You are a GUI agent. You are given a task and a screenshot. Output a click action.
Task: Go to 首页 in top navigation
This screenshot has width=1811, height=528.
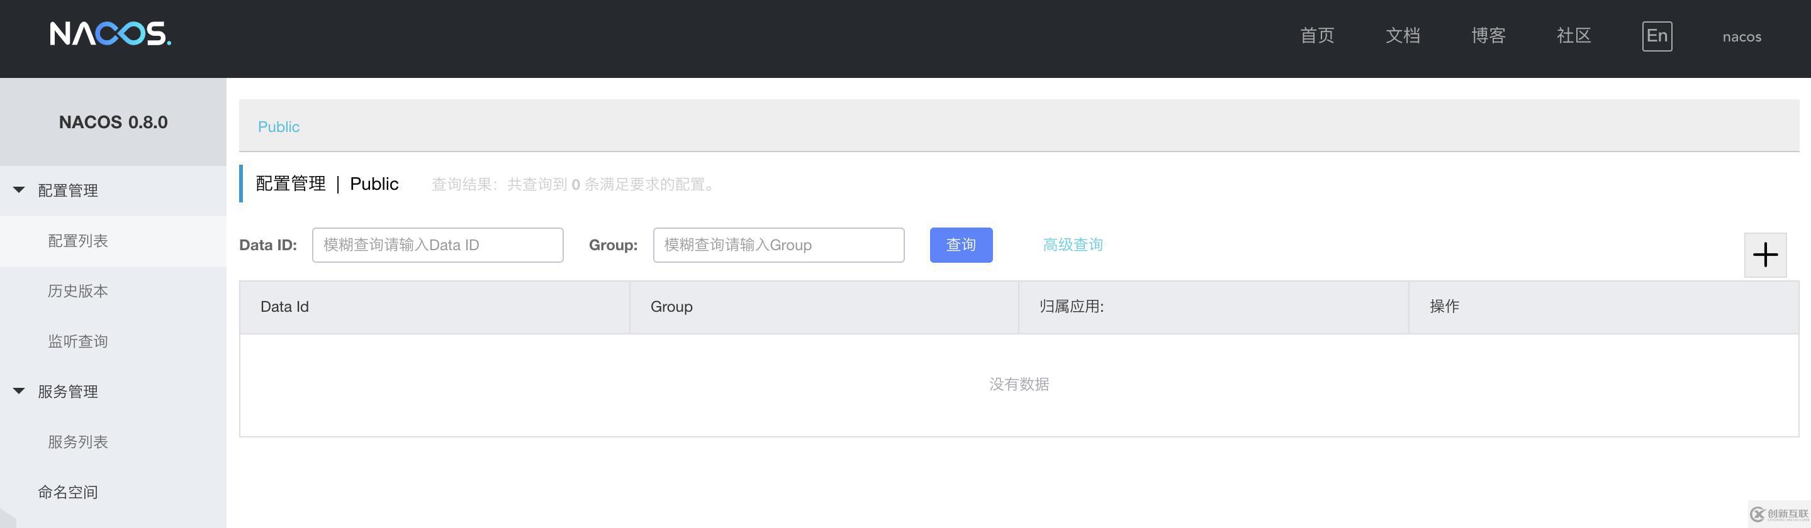click(1317, 36)
